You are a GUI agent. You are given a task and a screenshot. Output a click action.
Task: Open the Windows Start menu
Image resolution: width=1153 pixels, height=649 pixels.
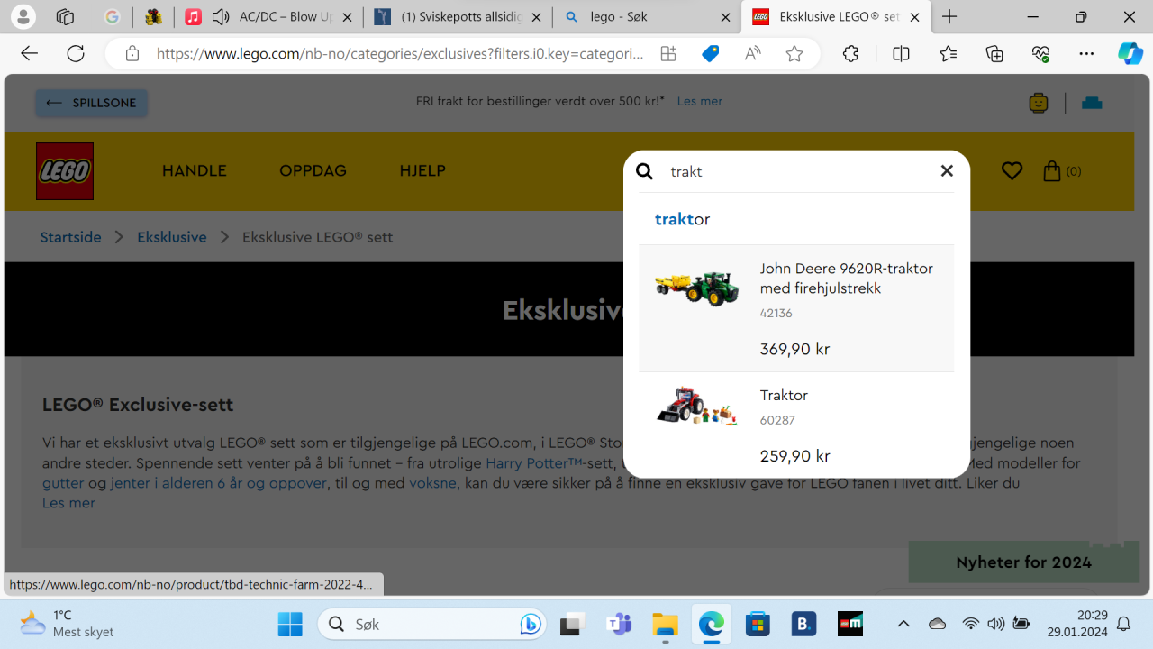tap(290, 624)
